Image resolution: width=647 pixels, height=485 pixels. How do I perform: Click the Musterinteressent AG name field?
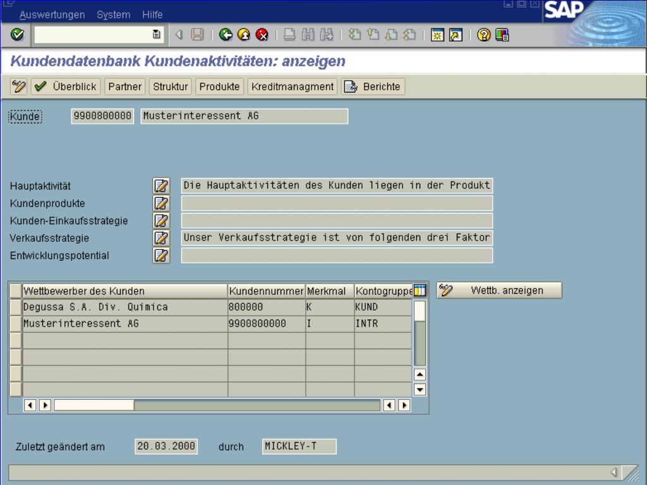click(245, 116)
